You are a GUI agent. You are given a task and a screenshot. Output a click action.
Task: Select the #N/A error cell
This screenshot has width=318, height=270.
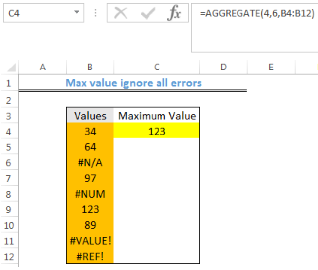click(x=90, y=162)
